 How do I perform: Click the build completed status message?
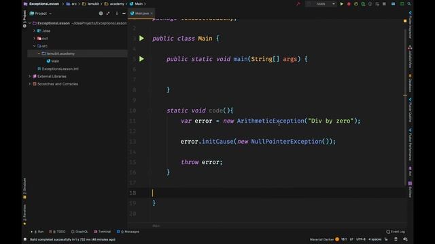[x=73, y=239]
